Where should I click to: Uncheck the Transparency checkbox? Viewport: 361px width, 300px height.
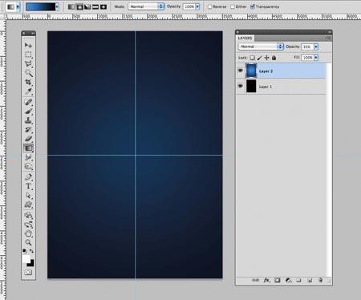click(x=252, y=6)
